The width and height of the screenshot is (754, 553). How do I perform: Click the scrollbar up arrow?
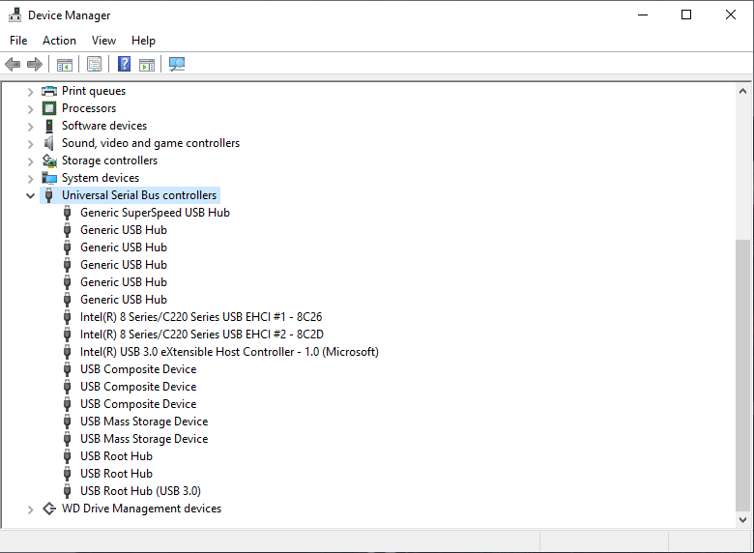(742, 91)
